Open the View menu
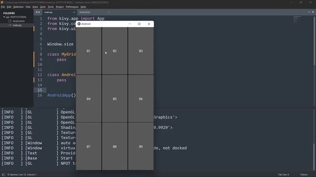 coord(35,7)
